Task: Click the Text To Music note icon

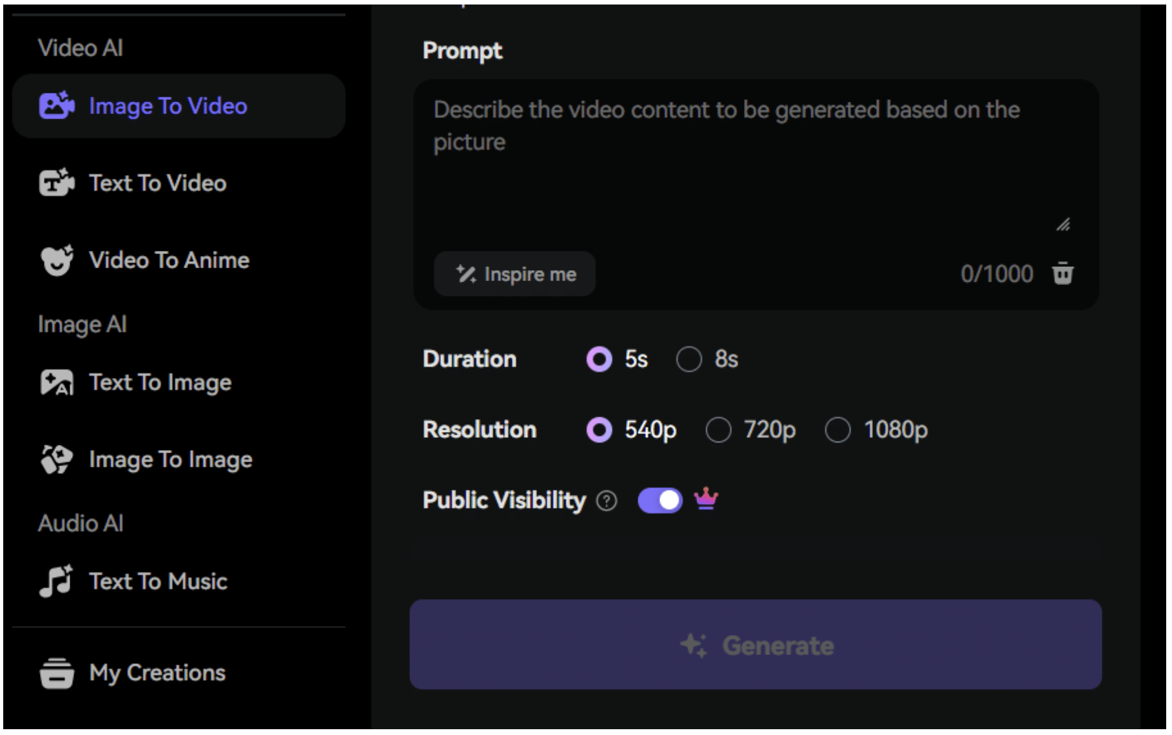Action: coord(56,581)
